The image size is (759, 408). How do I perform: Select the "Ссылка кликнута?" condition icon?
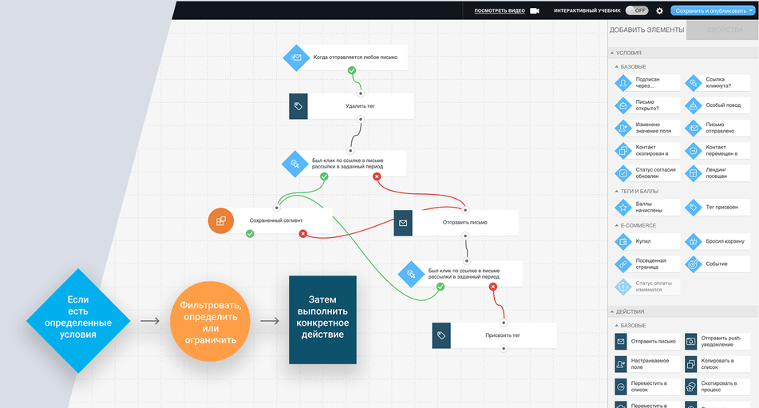tap(694, 83)
